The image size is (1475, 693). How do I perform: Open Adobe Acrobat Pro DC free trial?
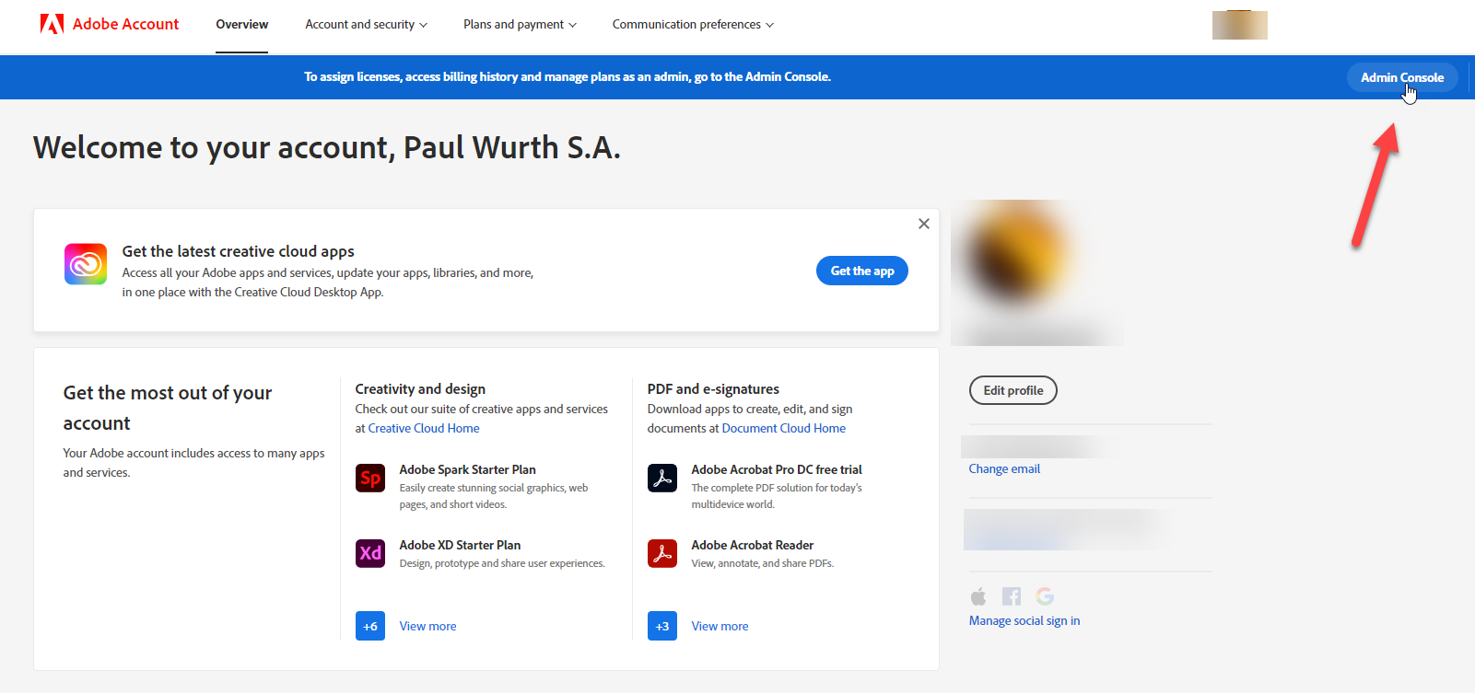point(777,469)
